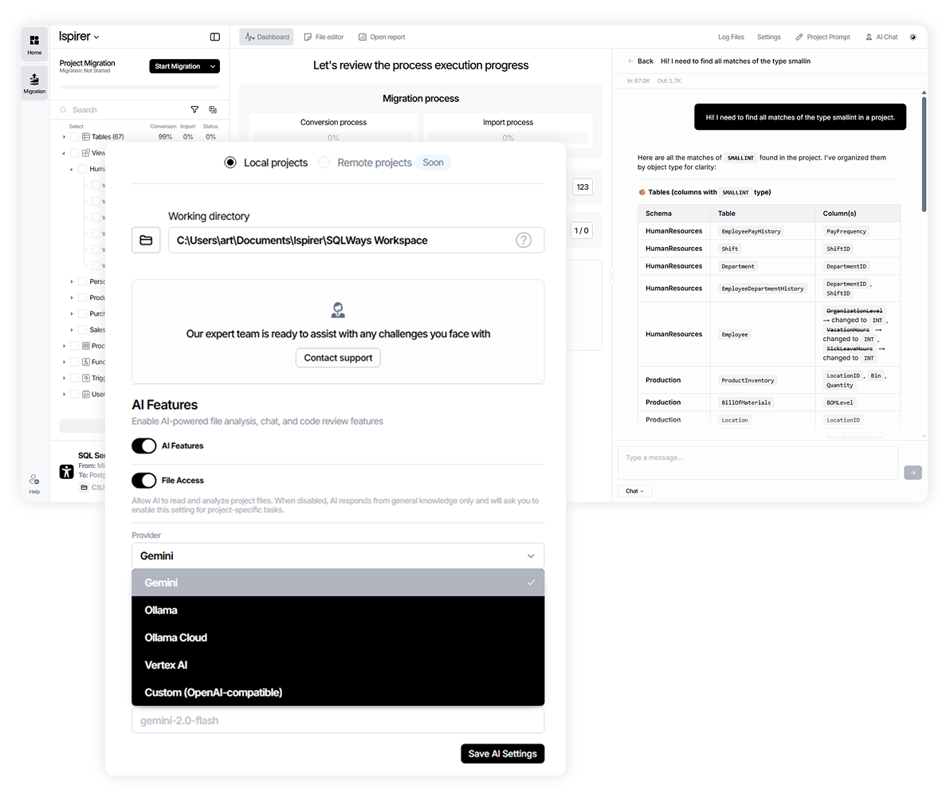Click the Open report icon
950x797 pixels.
pyautogui.click(x=363, y=37)
